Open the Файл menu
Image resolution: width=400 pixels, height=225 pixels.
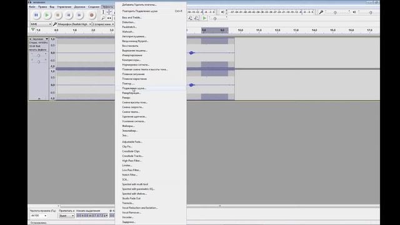(32, 7)
